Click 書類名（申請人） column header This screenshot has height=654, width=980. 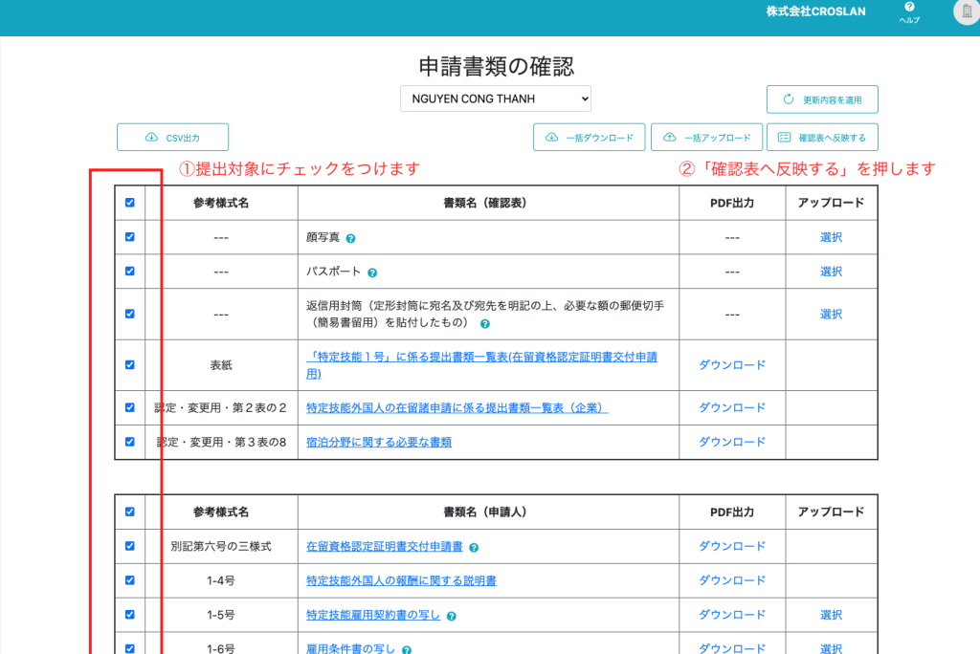[x=485, y=512]
